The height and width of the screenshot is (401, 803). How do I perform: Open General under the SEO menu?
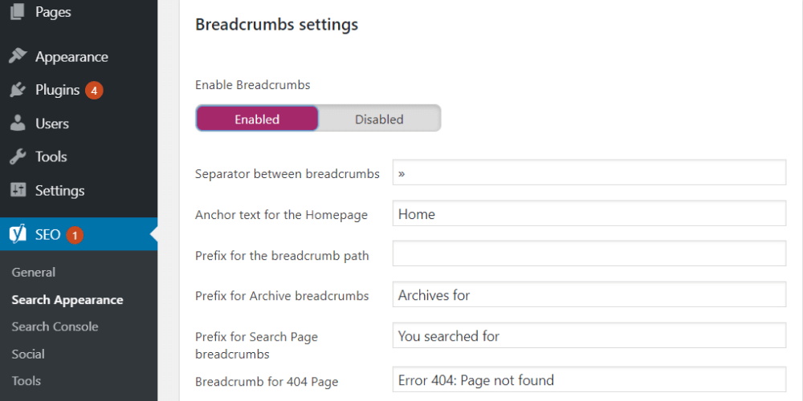click(x=34, y=273)
